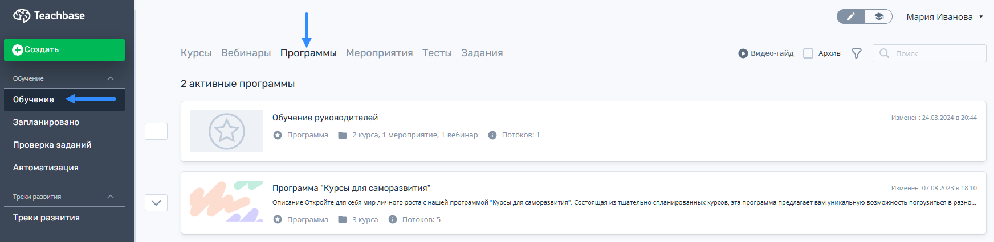Click folder icon beside 3 курса
Image resolution: width=994 pixels, height=242 pixels.
[343, 219]
